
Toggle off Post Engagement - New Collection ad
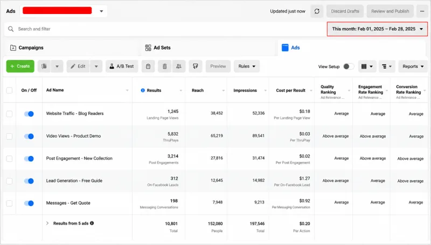[29, 159]
